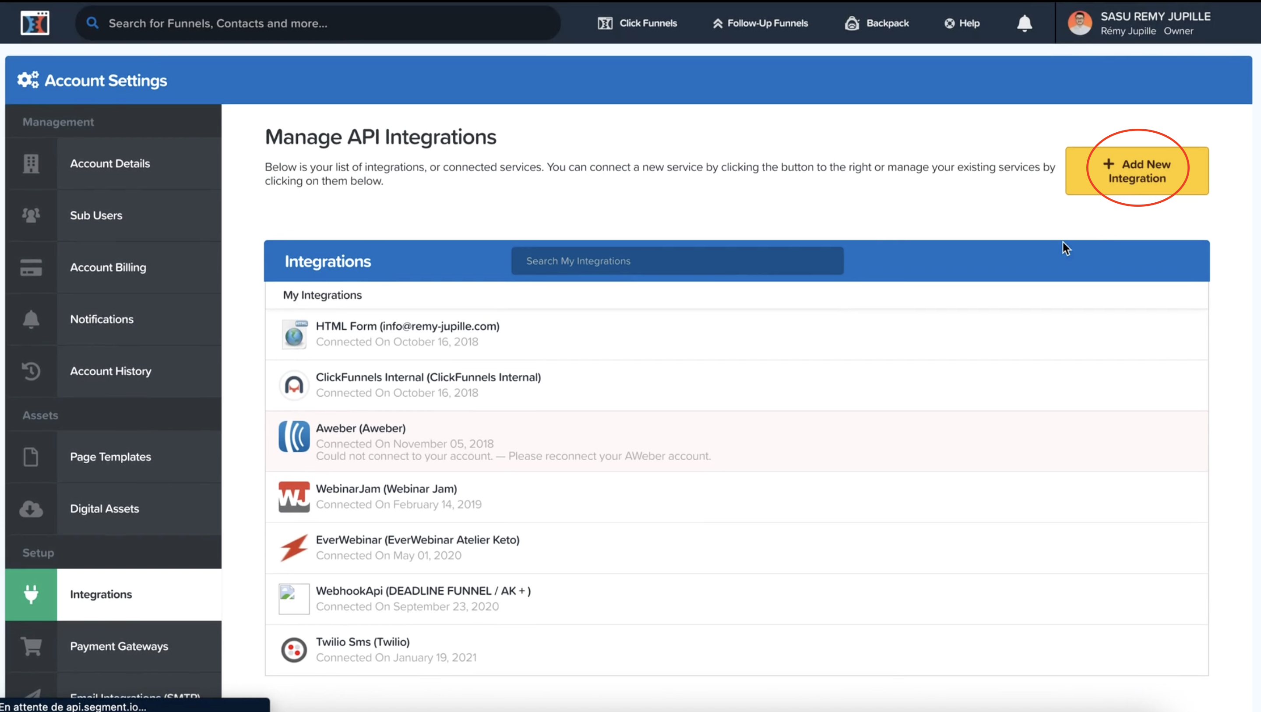The width and height of the screenshot is (1261, 712).
Task: Focus the Search My Integrations field
Action: [x=677, y=261]
